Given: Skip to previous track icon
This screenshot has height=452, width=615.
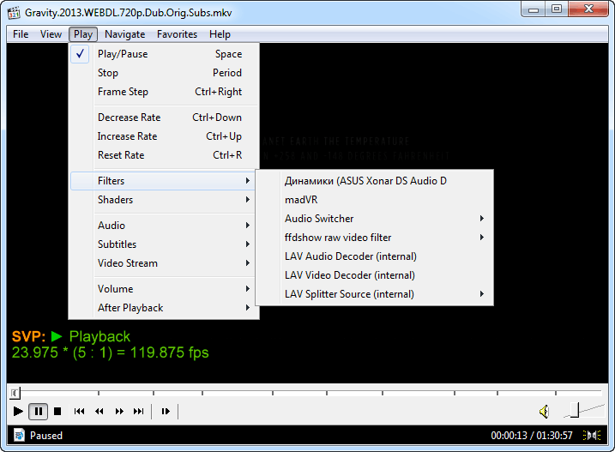Looking at the screenshot, I should tap(80, 412).
